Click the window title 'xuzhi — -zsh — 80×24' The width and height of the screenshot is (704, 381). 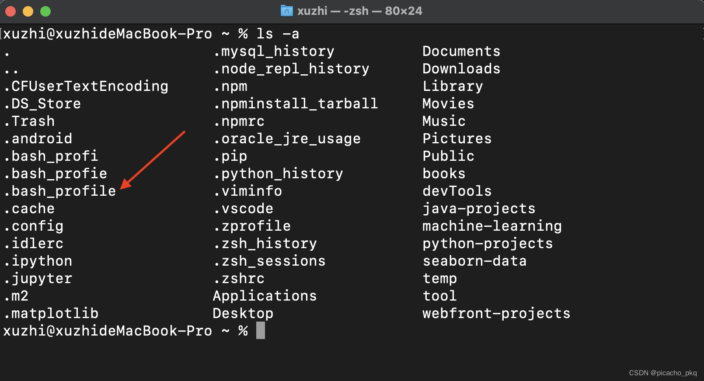pos(359,11)
